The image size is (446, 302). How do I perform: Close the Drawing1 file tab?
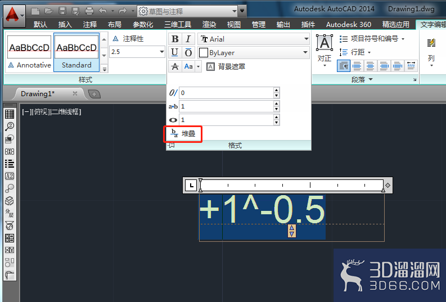(75, 93)
